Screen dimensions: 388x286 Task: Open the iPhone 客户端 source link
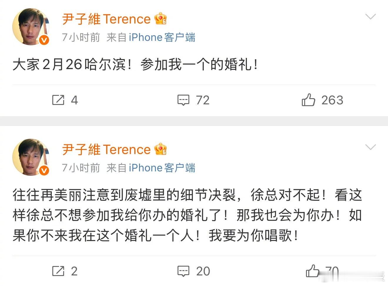tap(162, 37)
